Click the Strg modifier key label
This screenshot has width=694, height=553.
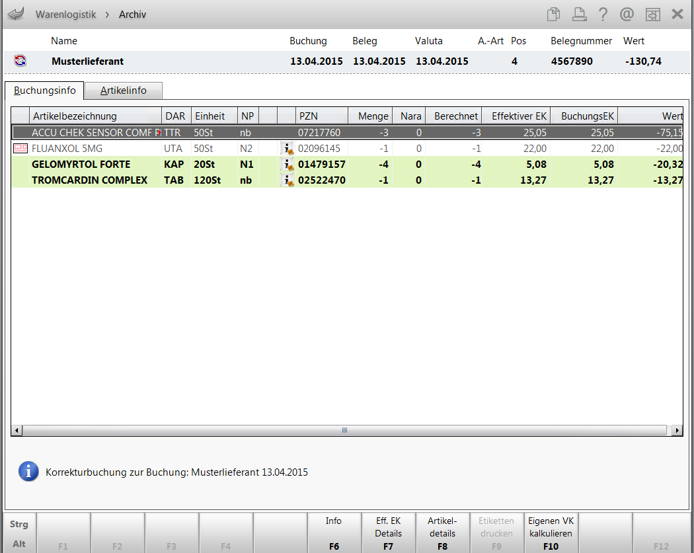pyautogui.click(x=19, y=524)
